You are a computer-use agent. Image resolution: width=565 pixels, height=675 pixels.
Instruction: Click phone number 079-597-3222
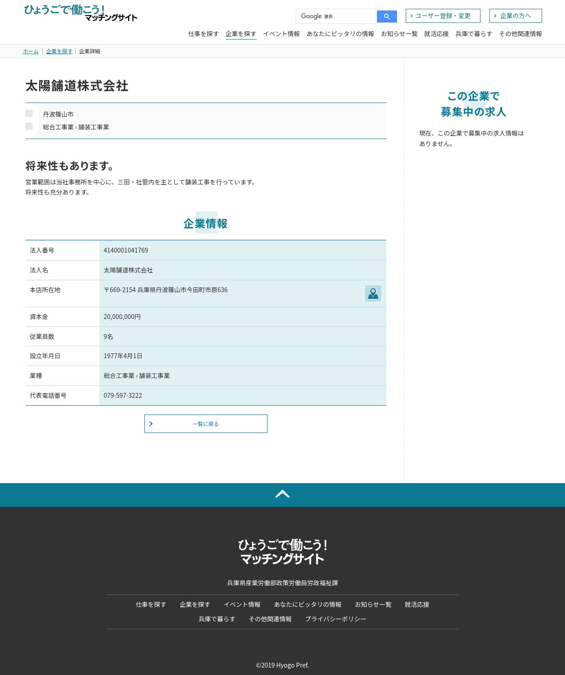123,396
